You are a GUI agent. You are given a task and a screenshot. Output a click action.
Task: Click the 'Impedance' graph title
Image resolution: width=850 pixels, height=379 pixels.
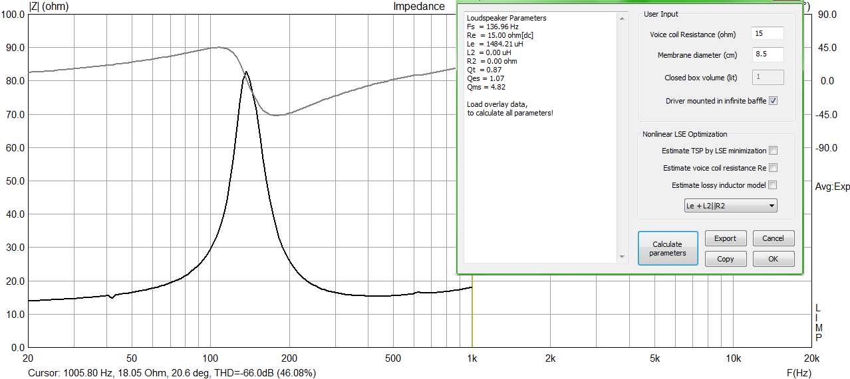(x=419, y=6)
